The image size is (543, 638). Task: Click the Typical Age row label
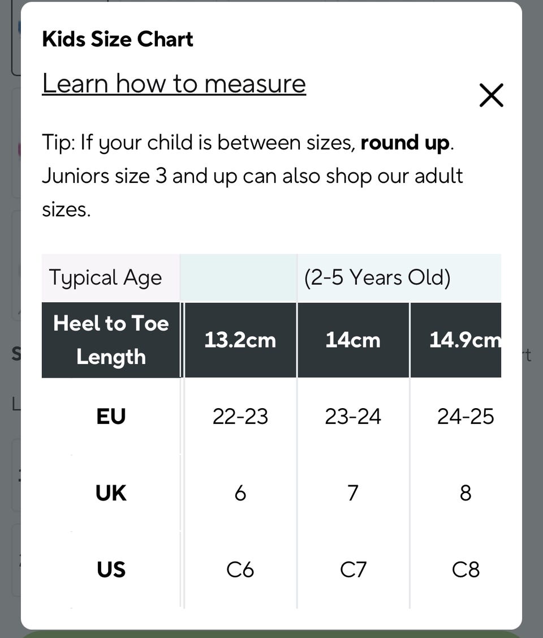[106, 277]
